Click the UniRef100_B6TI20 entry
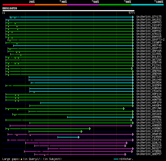The height and width of the screenshot is (161, 166). pyautogui.click(x=149, y=77)
